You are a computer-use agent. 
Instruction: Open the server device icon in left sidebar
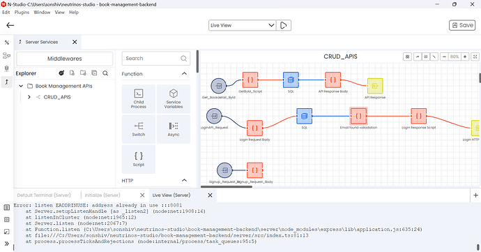[7, 68]
